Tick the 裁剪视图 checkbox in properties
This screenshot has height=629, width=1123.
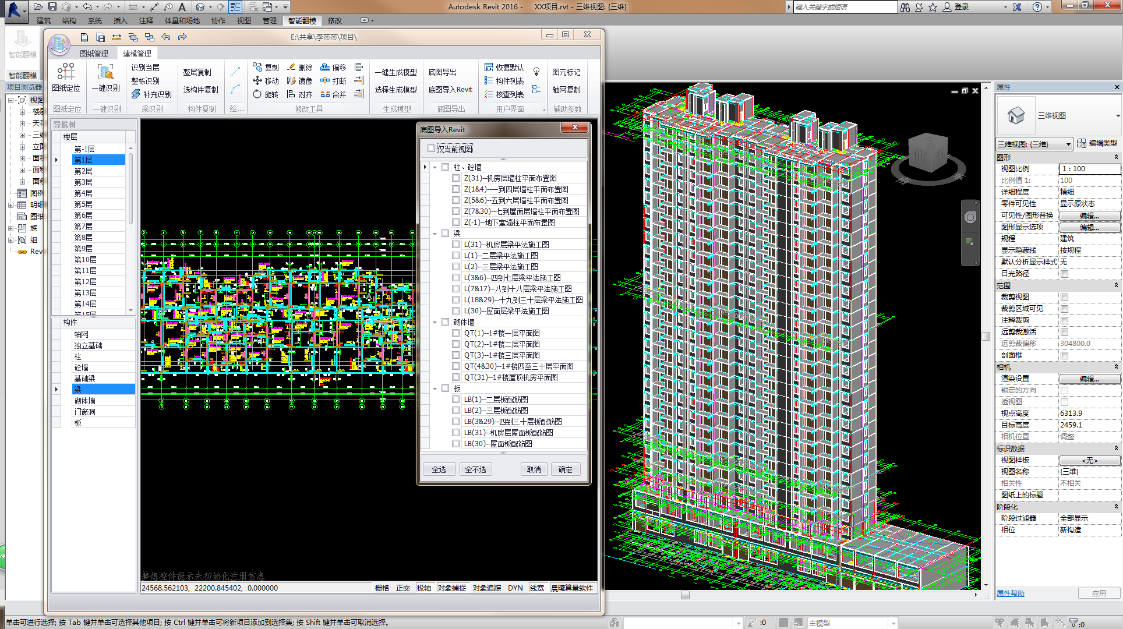coord(1064,298)
